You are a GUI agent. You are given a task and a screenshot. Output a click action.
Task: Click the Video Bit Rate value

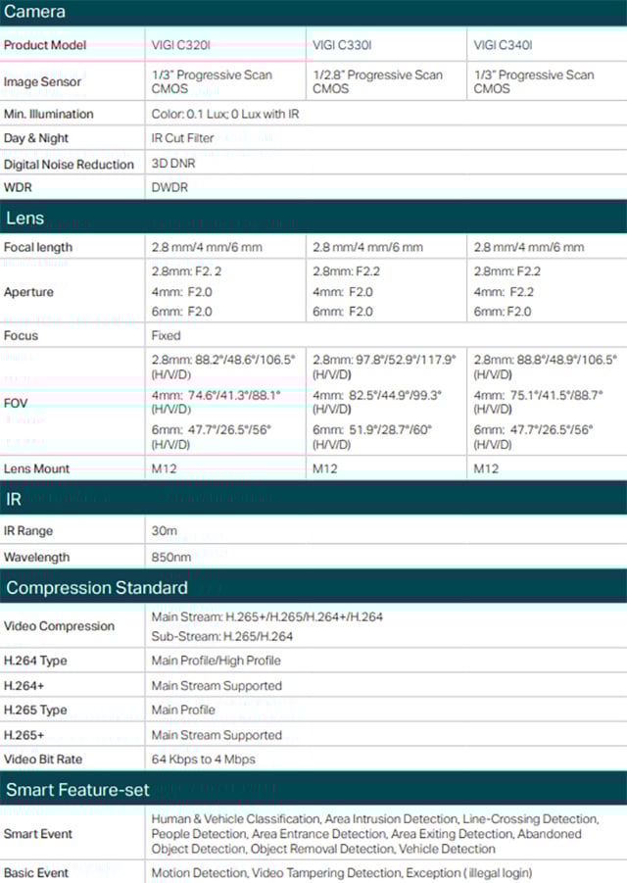coord(203,760)
